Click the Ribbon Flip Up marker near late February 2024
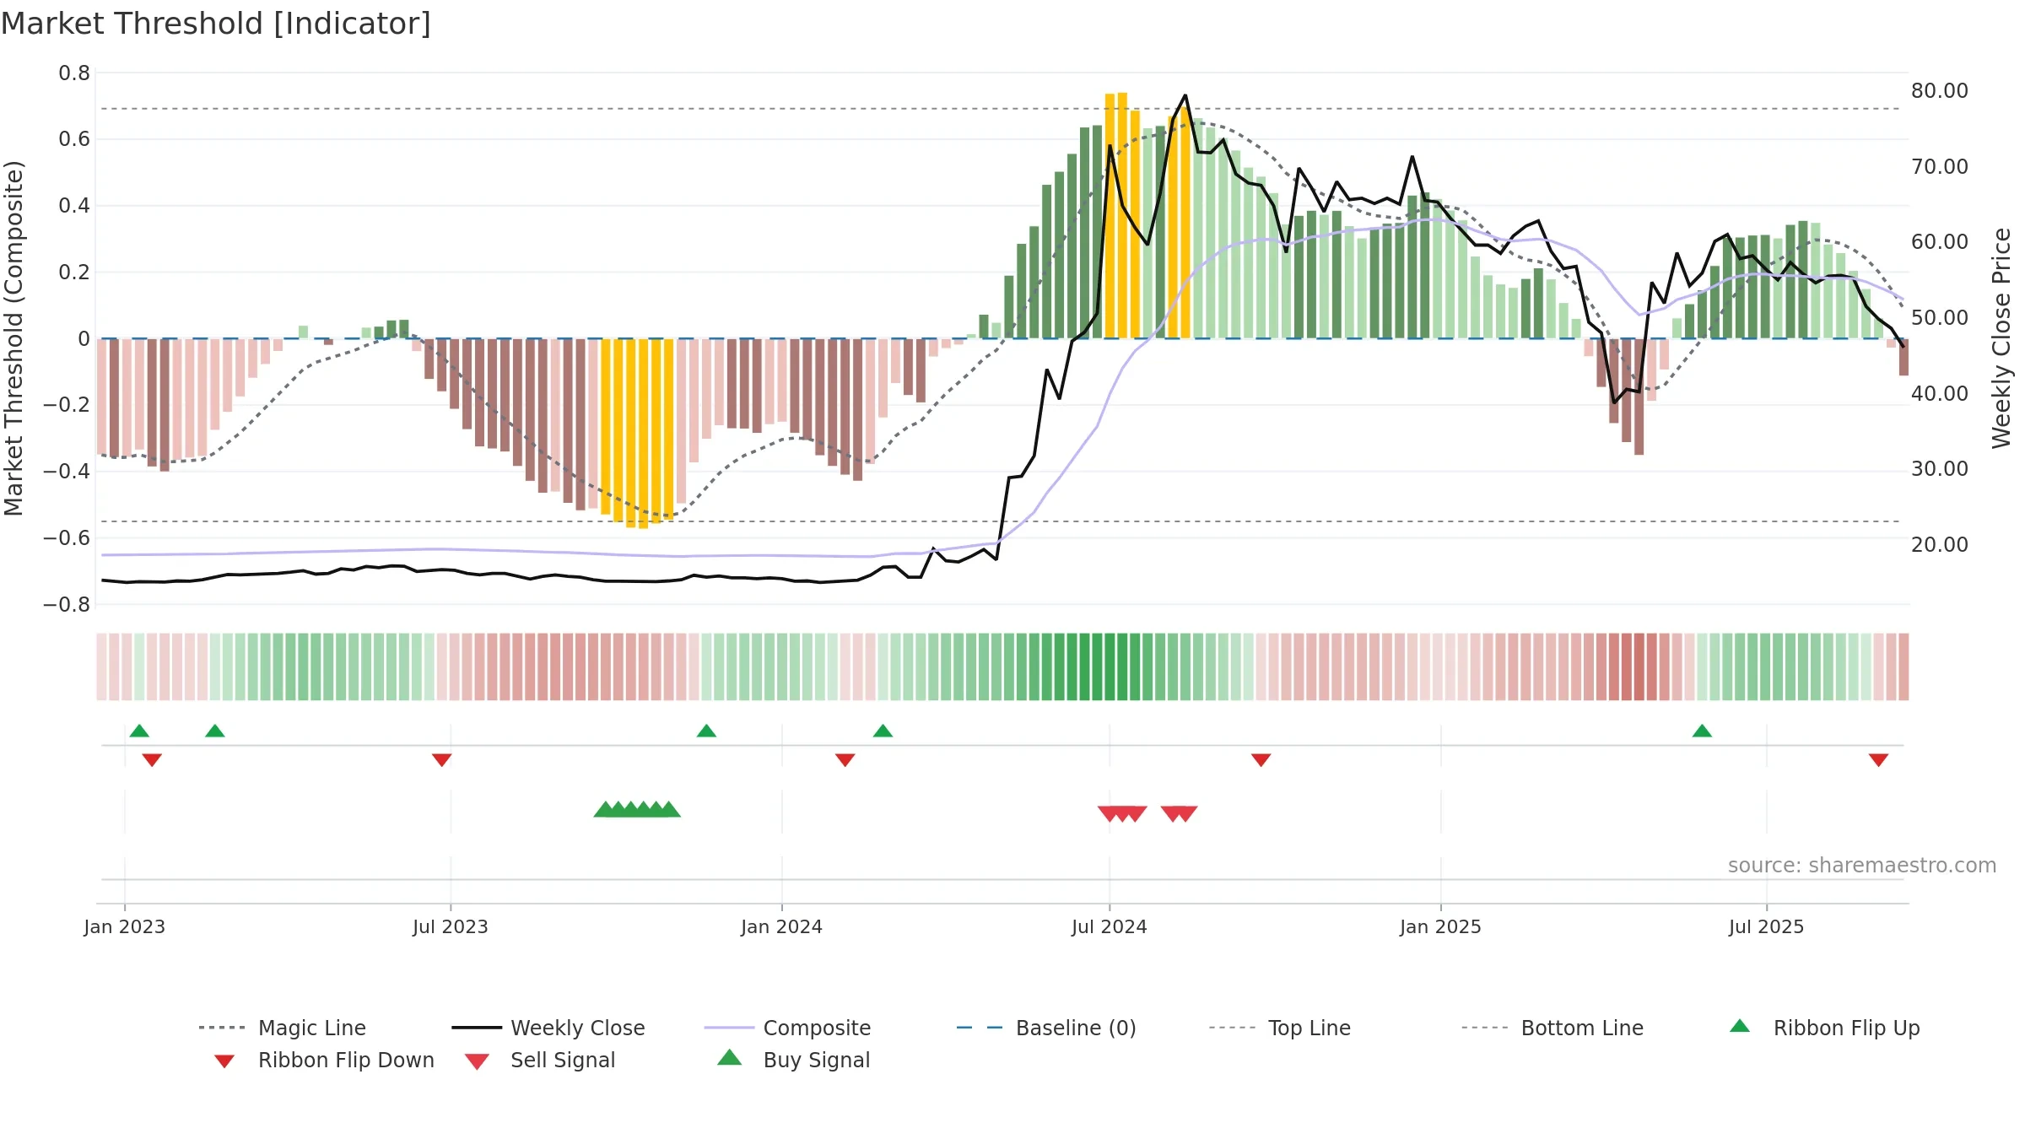This screenshot has width=2025, height=1139. (x=883, y=731)
